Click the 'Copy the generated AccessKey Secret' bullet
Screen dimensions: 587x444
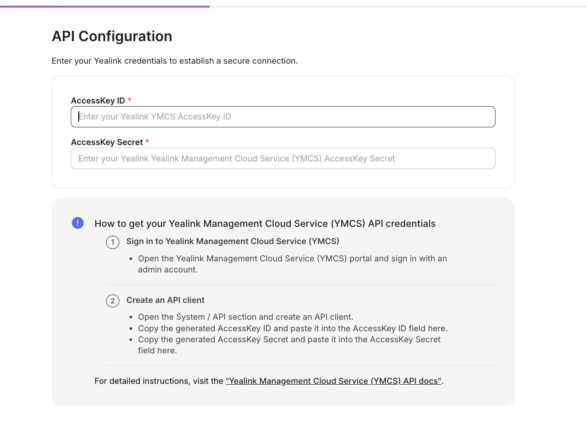pyautogui.click(x=289, y=345)
